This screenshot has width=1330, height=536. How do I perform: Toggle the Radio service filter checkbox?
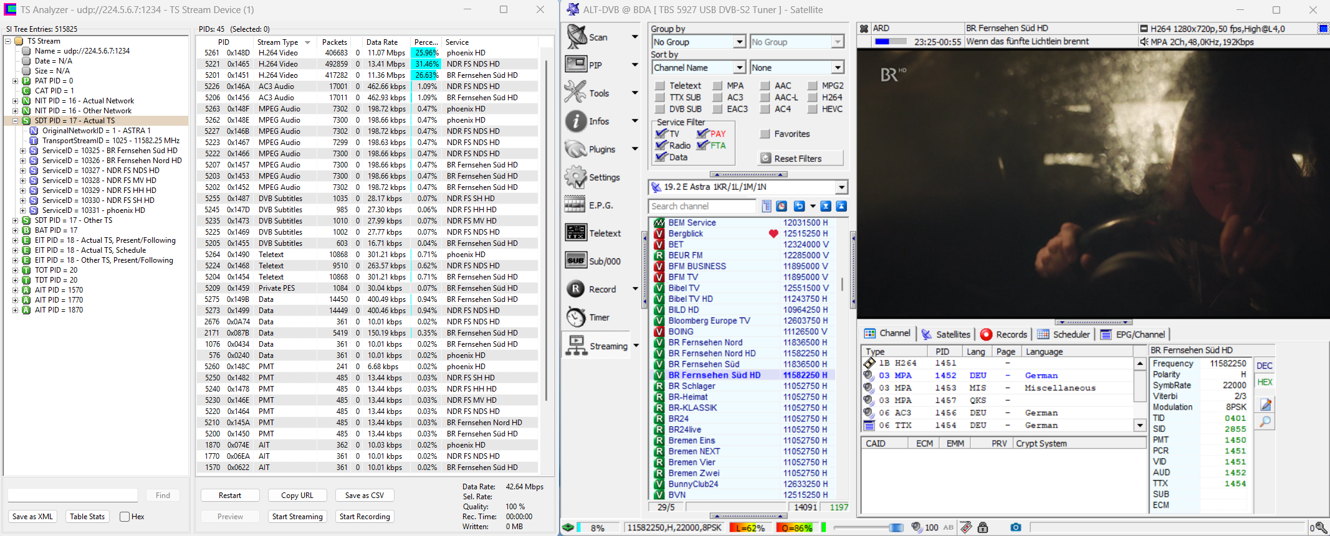pos(661,145)
